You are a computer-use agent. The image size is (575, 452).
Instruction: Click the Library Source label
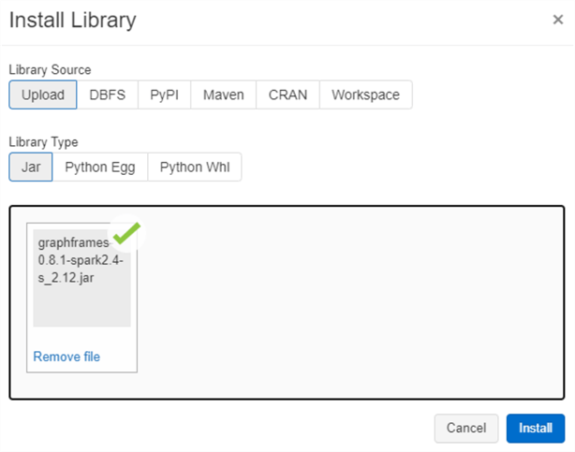tap(51, 69)
